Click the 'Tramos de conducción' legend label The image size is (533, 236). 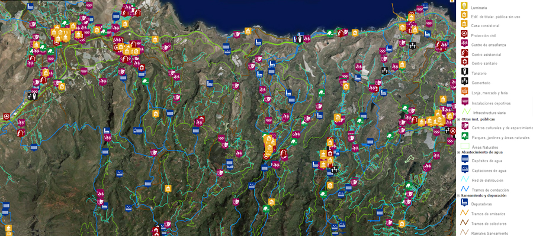pos(490,191)
